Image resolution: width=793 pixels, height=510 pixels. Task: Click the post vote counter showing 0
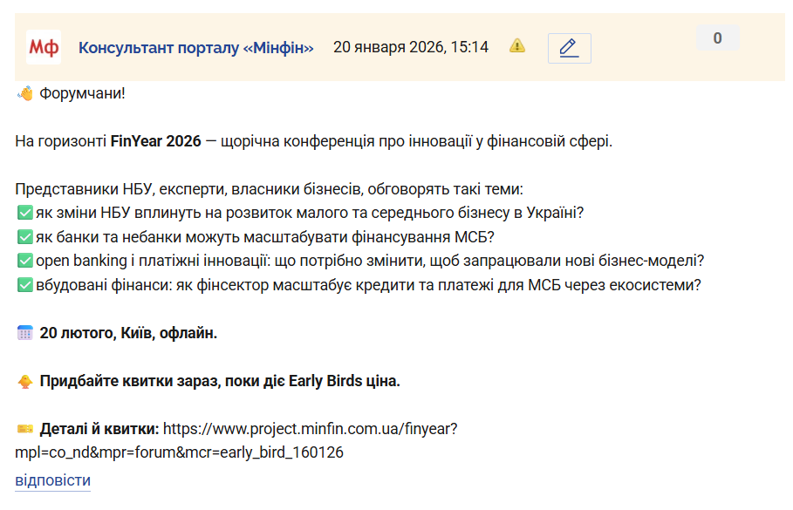[717, 38]
